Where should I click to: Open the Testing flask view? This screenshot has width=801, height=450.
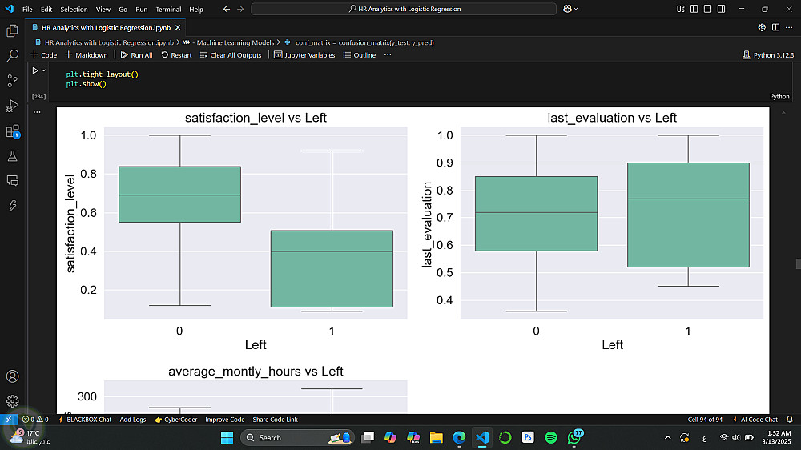click(12, 156)
